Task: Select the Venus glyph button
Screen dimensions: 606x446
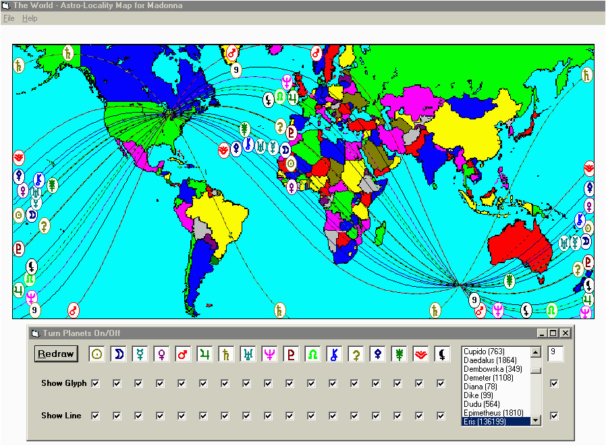Action: [x=161, y=354]
